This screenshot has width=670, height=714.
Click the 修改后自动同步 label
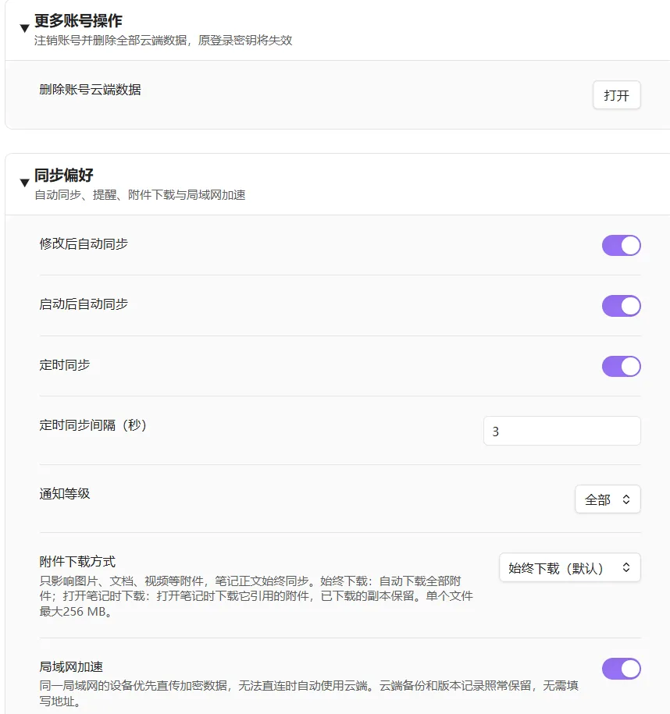point(84,243)
